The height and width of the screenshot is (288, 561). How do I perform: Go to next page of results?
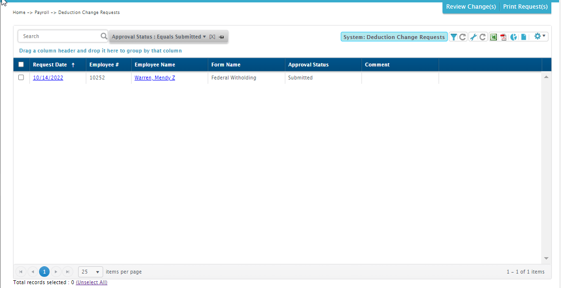coord(56,272)
